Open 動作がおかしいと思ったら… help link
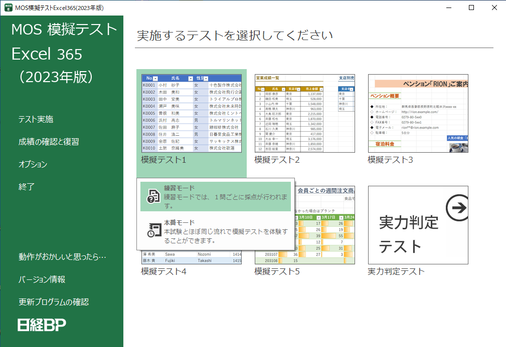The width and height of the screenshot is (506, 347). (62, 257)
